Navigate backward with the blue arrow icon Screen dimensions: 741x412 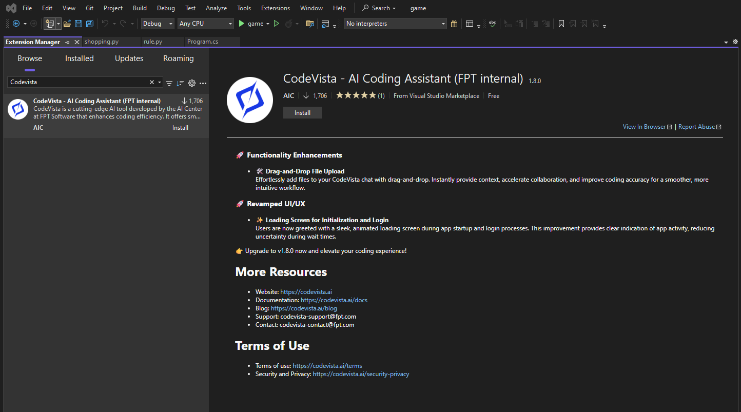(x=16, y=24)
